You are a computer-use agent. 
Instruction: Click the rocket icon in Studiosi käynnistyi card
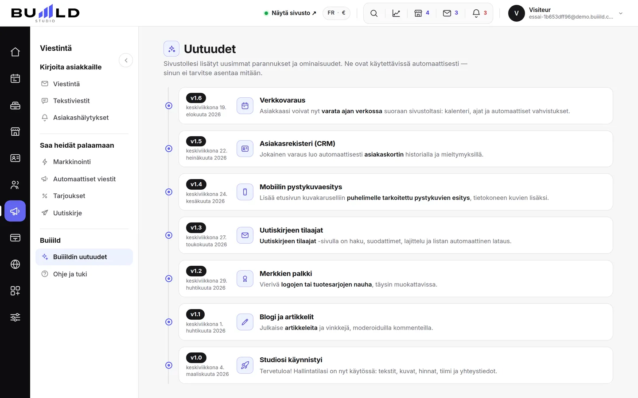[x=245, y=365]
